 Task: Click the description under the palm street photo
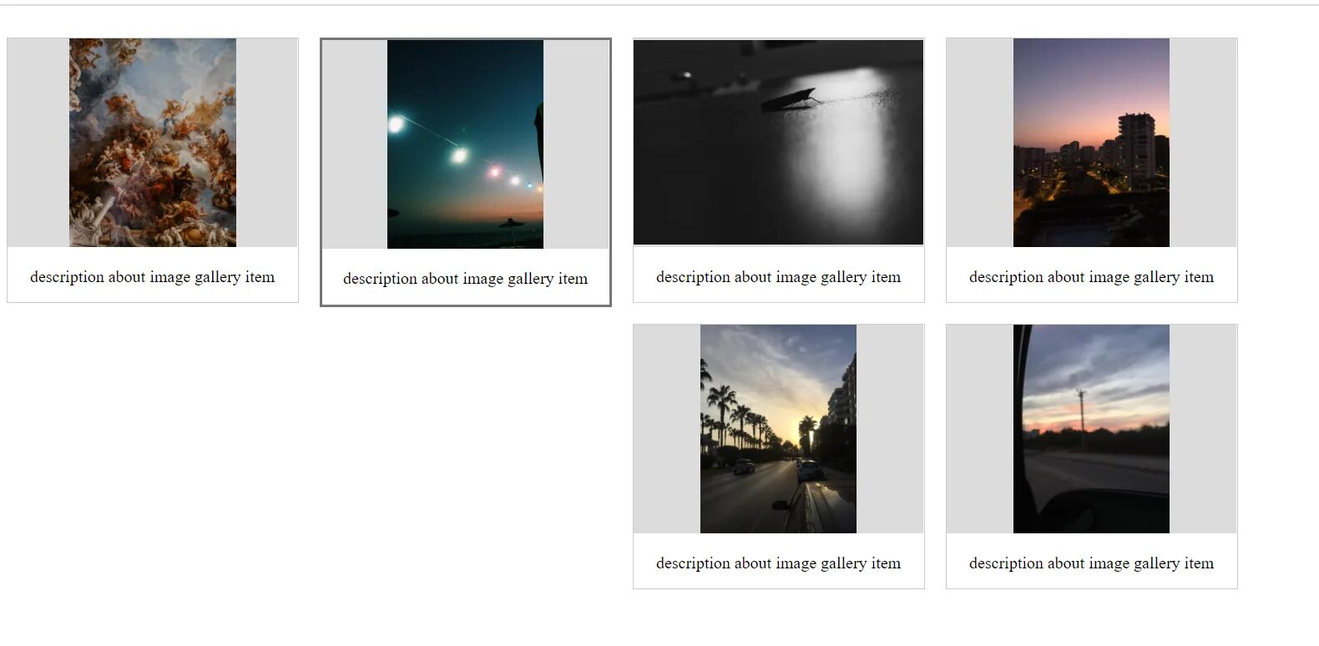coord(778,563)
